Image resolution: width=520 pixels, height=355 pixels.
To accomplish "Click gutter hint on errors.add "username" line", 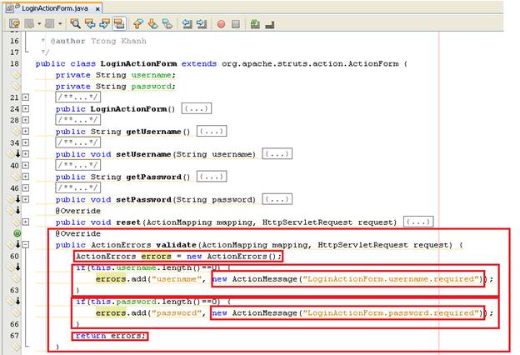I will pos(17,278).
